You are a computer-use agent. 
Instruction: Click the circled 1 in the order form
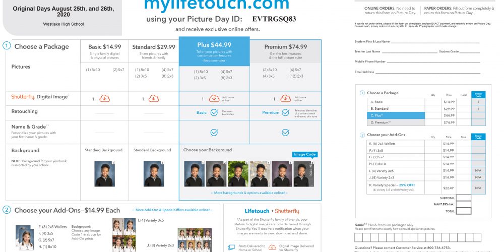coord(362,93)
